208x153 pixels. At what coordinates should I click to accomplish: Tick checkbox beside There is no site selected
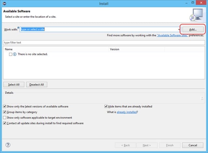[11, 54]
